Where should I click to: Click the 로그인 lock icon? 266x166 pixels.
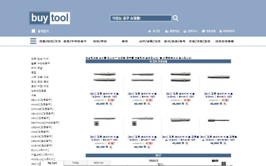click(150, 31)
